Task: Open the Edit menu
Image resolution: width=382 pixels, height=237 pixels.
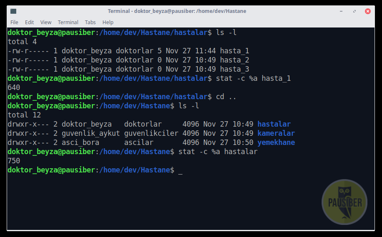Action: point(29,22)
